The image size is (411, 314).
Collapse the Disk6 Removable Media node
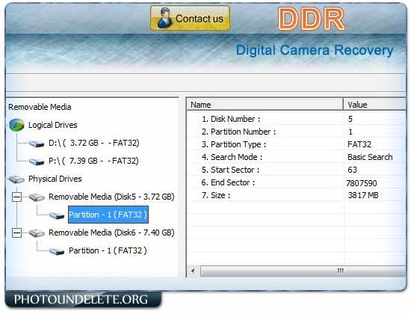(x=16, y=233)
